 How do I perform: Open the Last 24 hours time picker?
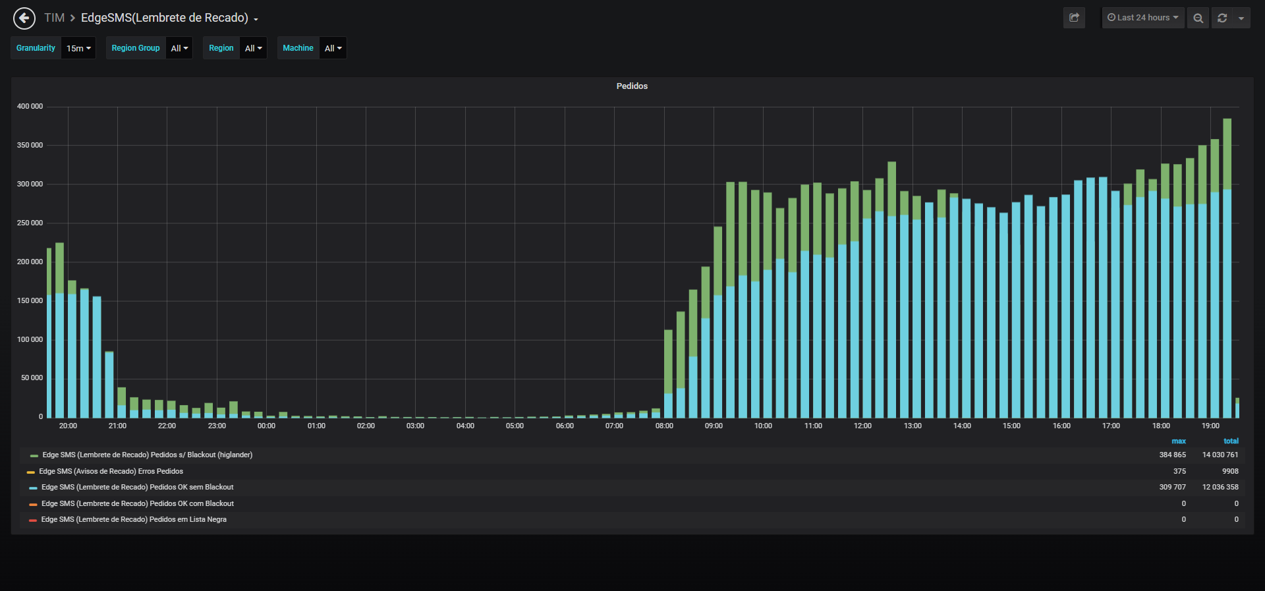point(1143,18)
